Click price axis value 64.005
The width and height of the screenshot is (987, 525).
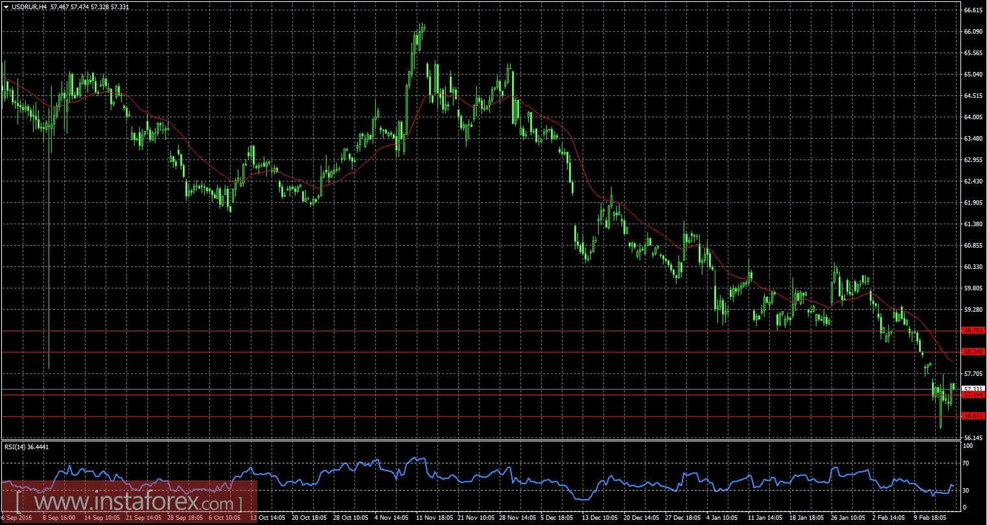point(974,117)
